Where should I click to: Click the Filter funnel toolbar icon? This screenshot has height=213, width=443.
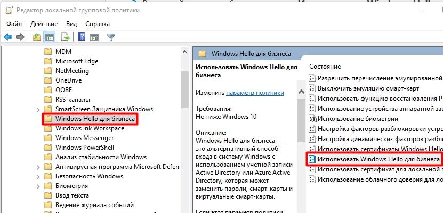click(x=111, y=37)
